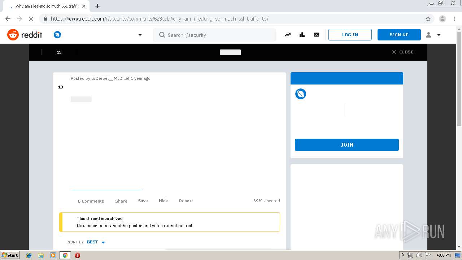Open the Chrome three-dot menu
Image resolution: width=462 pixels, height=260 pixels.
click(x=454, y=19)
